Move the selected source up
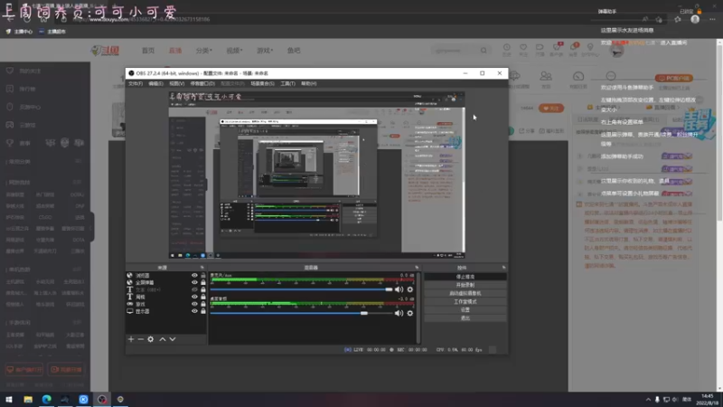 (163, 339)
